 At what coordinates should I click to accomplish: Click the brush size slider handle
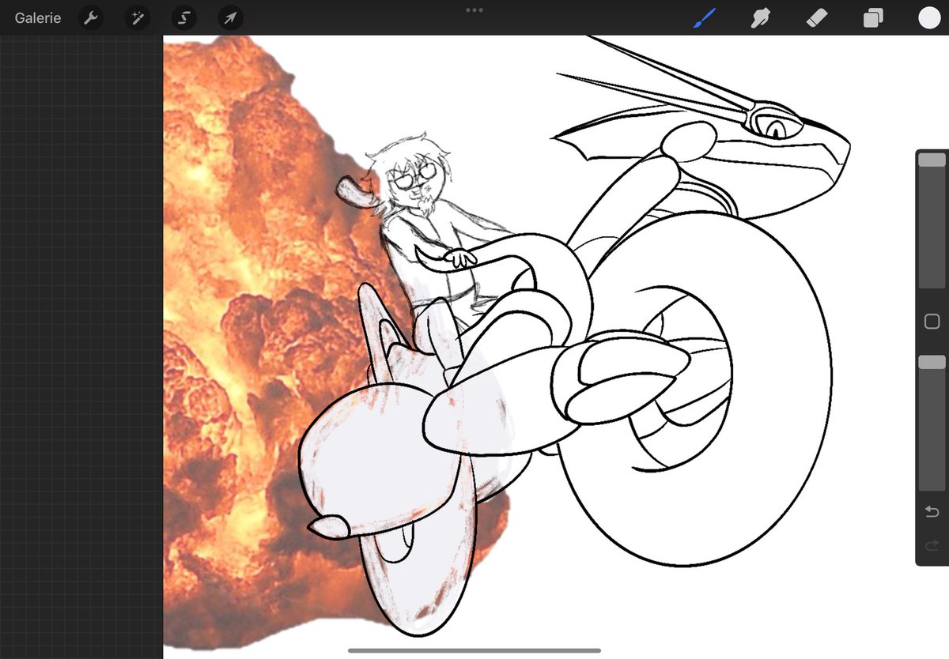[932, 160]
